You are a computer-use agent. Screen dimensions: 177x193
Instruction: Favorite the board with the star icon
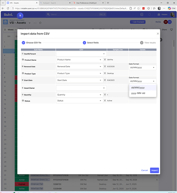[40, 23]
